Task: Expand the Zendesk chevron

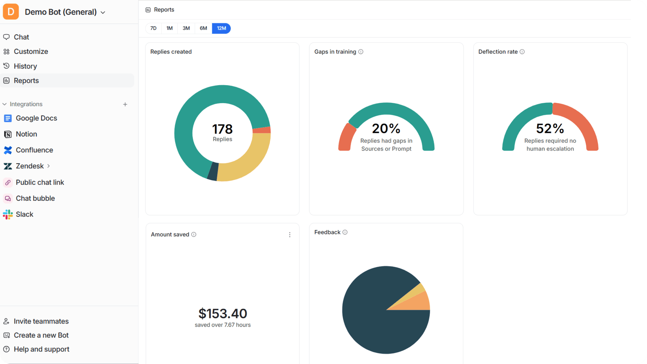Action: tap(49, 166)
